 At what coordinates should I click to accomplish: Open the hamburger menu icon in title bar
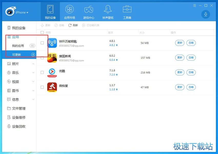[195, 6]
